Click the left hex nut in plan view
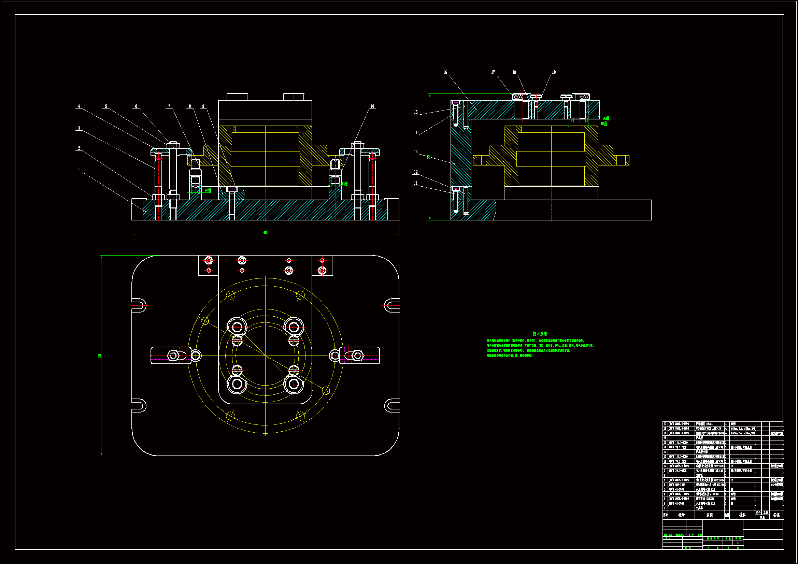 point(173,356)
